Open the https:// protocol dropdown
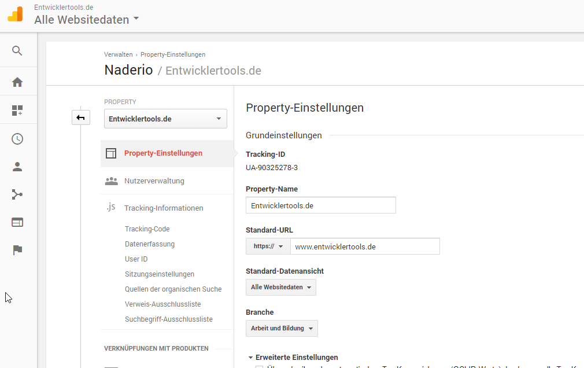The height and width of the screenshot is (368, 584). (268, 246)
